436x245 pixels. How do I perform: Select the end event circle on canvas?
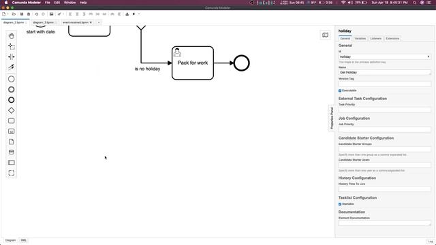tap(241, 63)
